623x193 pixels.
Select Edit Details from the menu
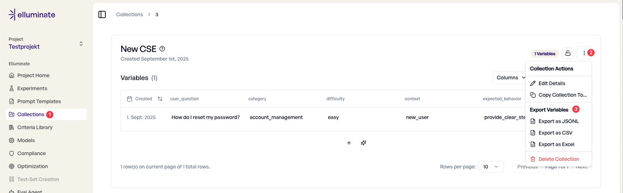click(552, 83)
